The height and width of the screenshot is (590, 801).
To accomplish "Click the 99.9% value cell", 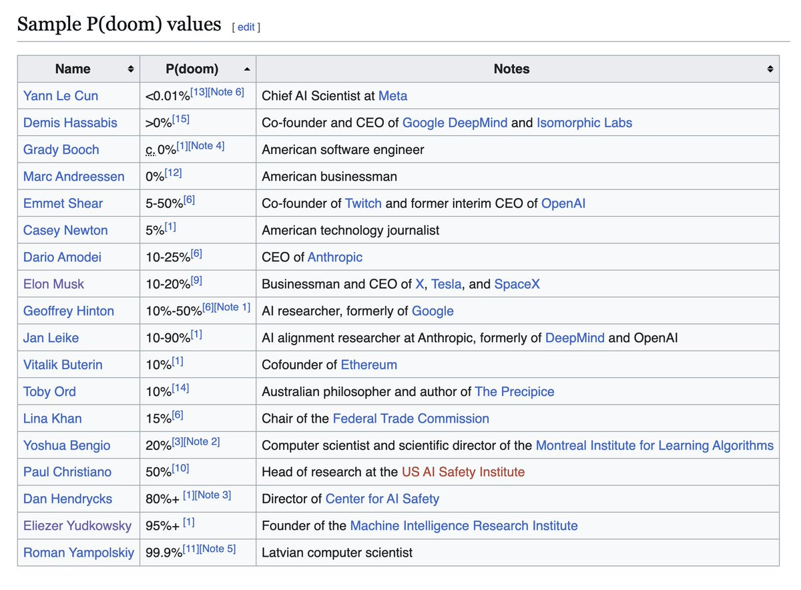I will tap(198, 553).
